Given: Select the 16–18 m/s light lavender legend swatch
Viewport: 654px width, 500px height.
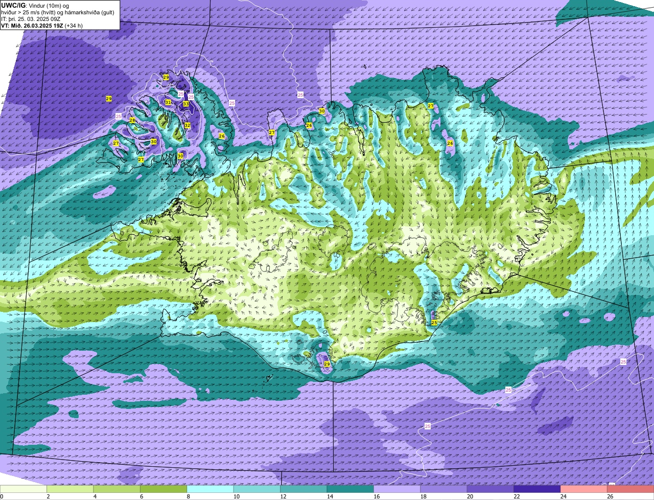Looking at the screenshot, I should [x=398, y=489].
